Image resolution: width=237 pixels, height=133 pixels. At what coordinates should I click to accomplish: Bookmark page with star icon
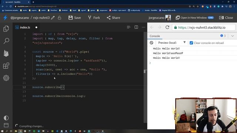point(198,6)
